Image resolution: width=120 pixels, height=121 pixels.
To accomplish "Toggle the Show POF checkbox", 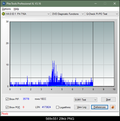I will (x=7, y=107).
